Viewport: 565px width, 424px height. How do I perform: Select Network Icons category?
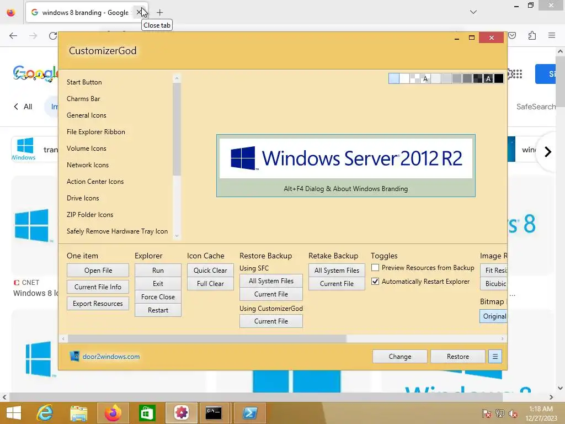tap(88, 165)
